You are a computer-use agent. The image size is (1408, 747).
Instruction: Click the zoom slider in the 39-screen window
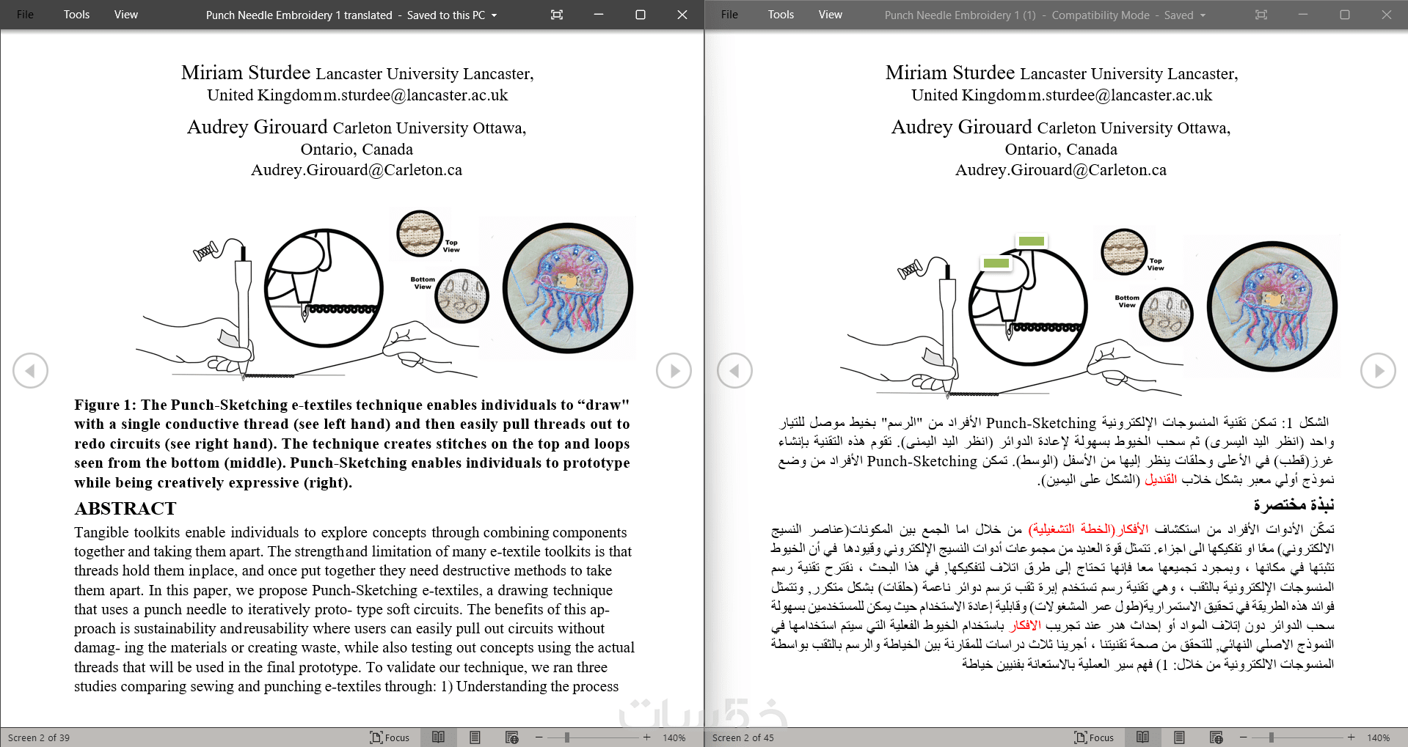point(593,737)
